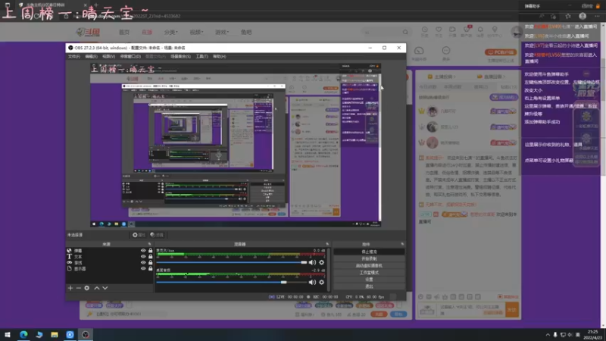This screenshot has height=341, width=606.
Task: Open OBS 帮助(H) menu
Action: click(x=219, y=56)
